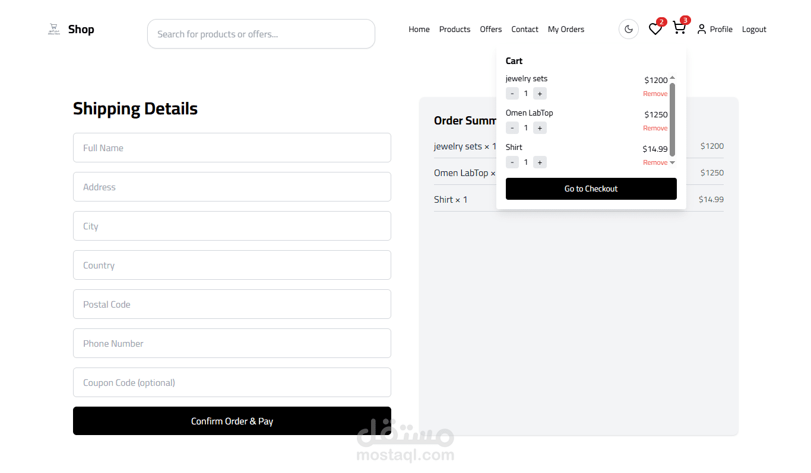
Task: Remove Omen LabTop from the cart
Action: pos(655,128)
